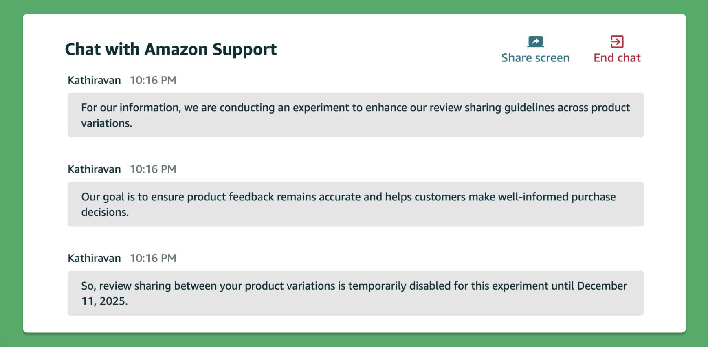Click the word "variations." ending the first message
Image resolution: width=708 pixels, height=347 pixels.
point(106,123)
